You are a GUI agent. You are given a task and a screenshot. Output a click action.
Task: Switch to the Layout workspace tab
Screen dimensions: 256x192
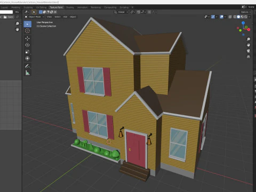[4, 7]
